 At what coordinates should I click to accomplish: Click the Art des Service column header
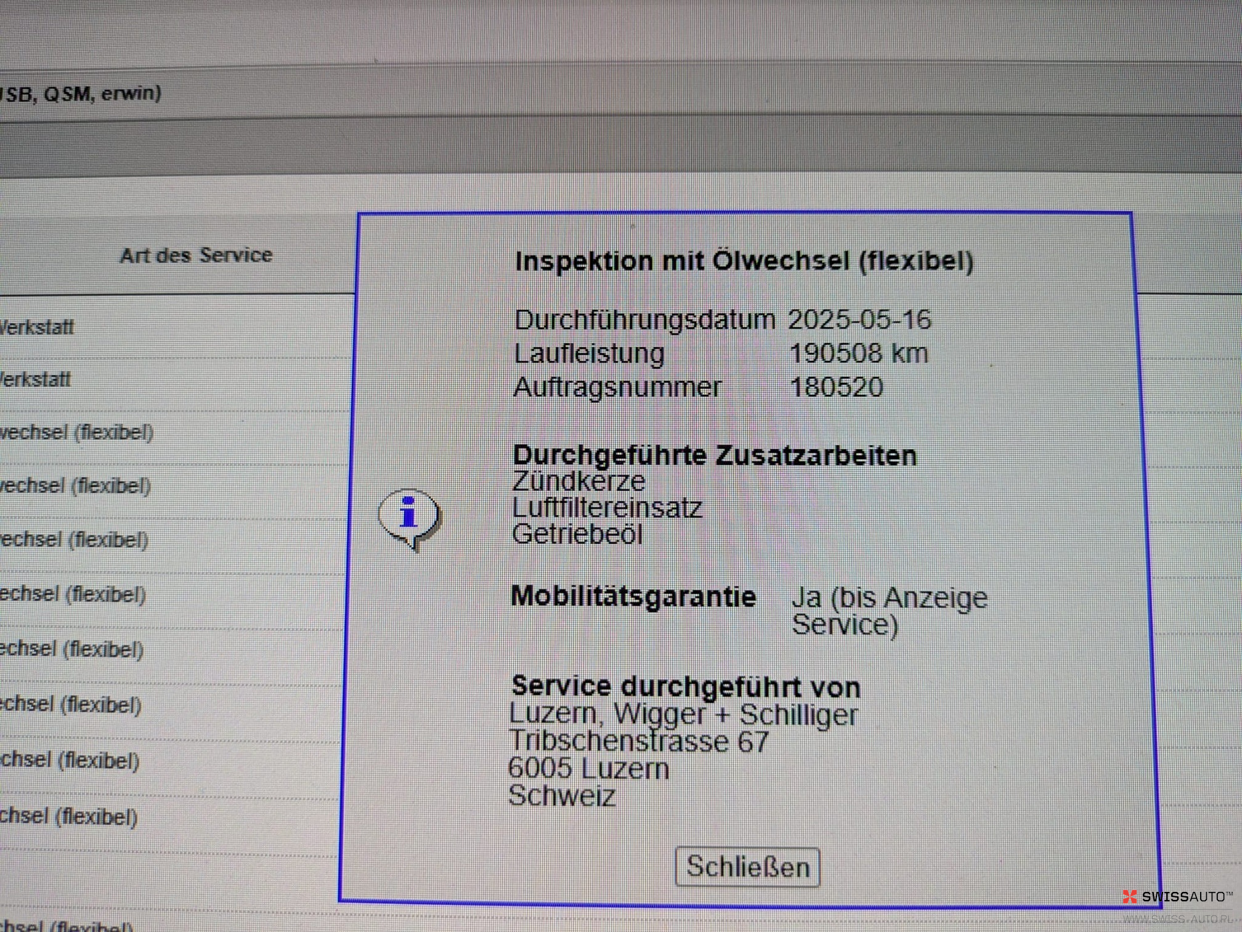196,255
